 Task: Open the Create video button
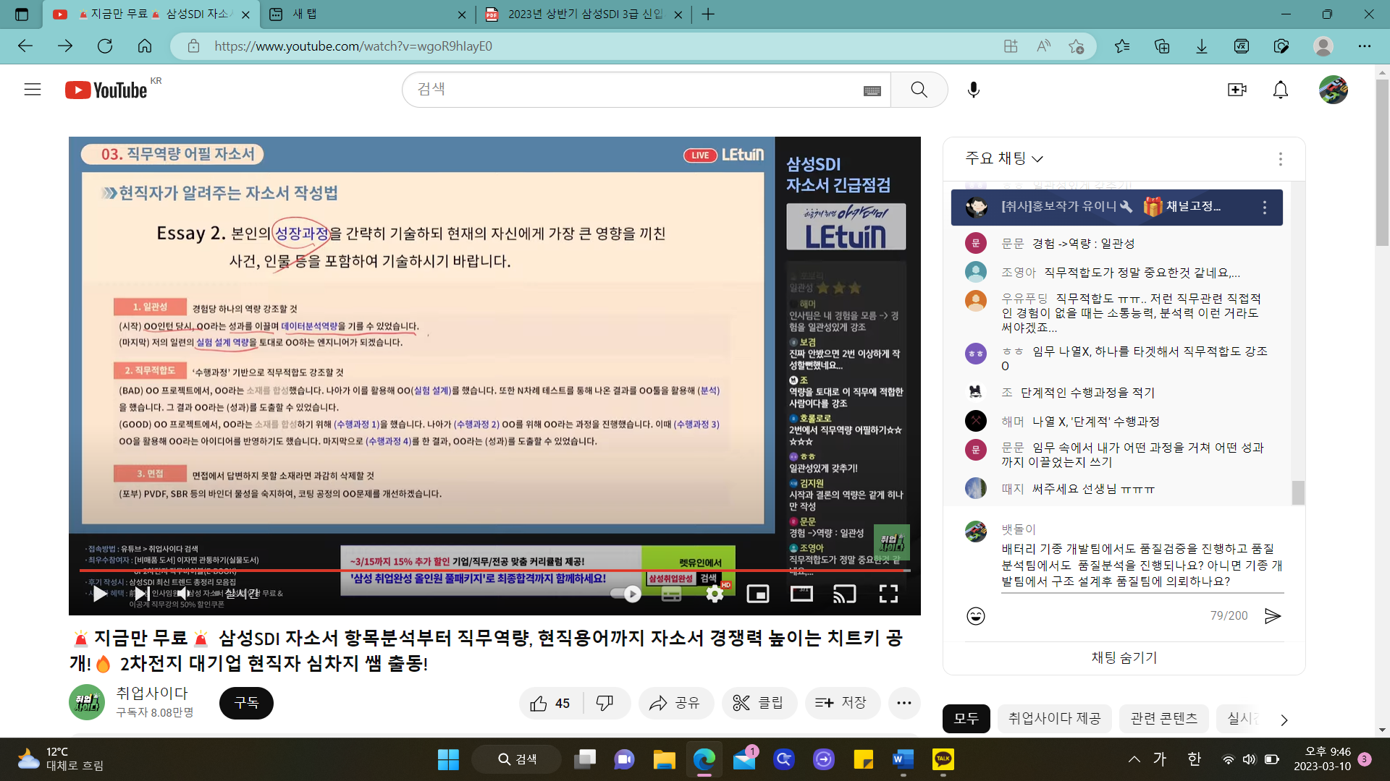click(1237, 90)
